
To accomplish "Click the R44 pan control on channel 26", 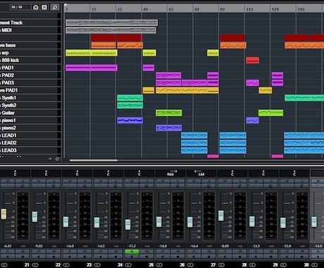I will [x=170, y=173].
